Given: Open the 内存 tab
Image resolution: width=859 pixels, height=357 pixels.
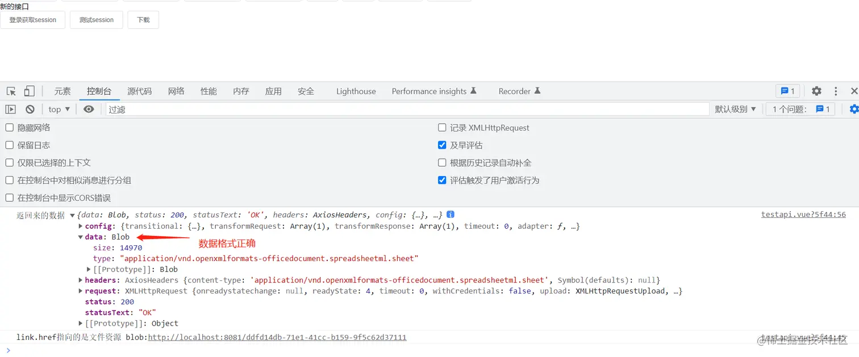Looking at the screenshot, I should pos(241,91).
